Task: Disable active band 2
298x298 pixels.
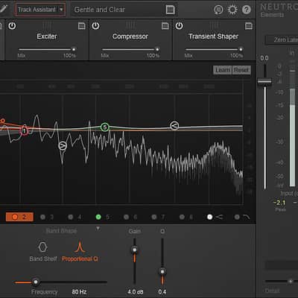Action: (x=15, y=217)
